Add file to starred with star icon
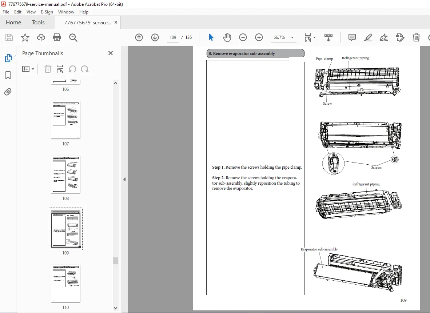 coord(25,37)
